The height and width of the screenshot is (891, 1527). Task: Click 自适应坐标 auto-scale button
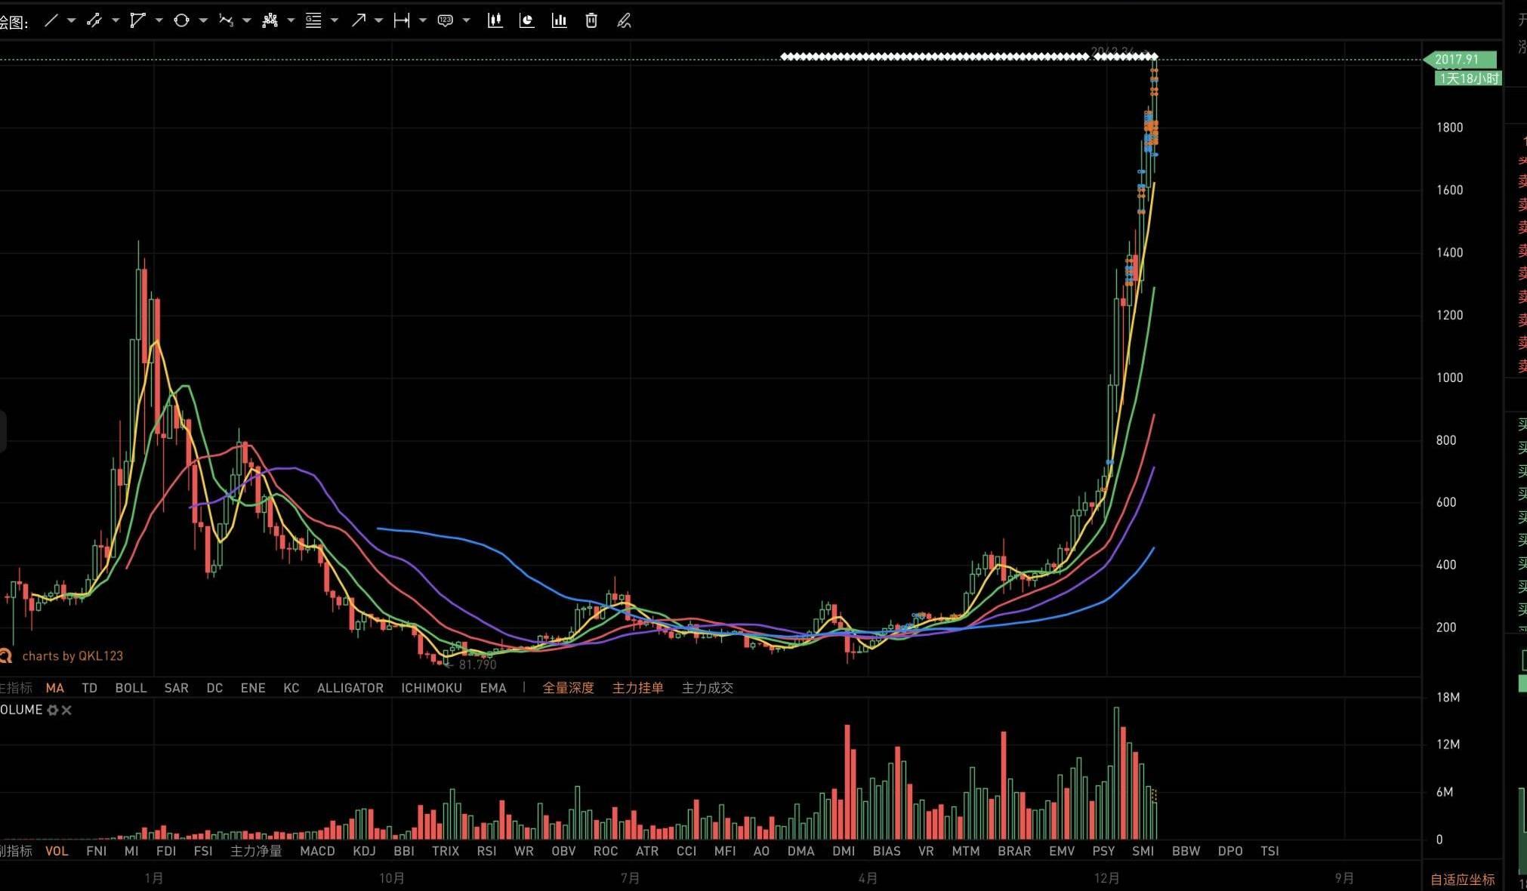pyautogui.click(x=1462, y=879)
